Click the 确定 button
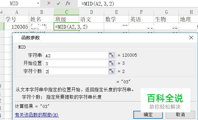198x120 pixels. pos(148,115)
